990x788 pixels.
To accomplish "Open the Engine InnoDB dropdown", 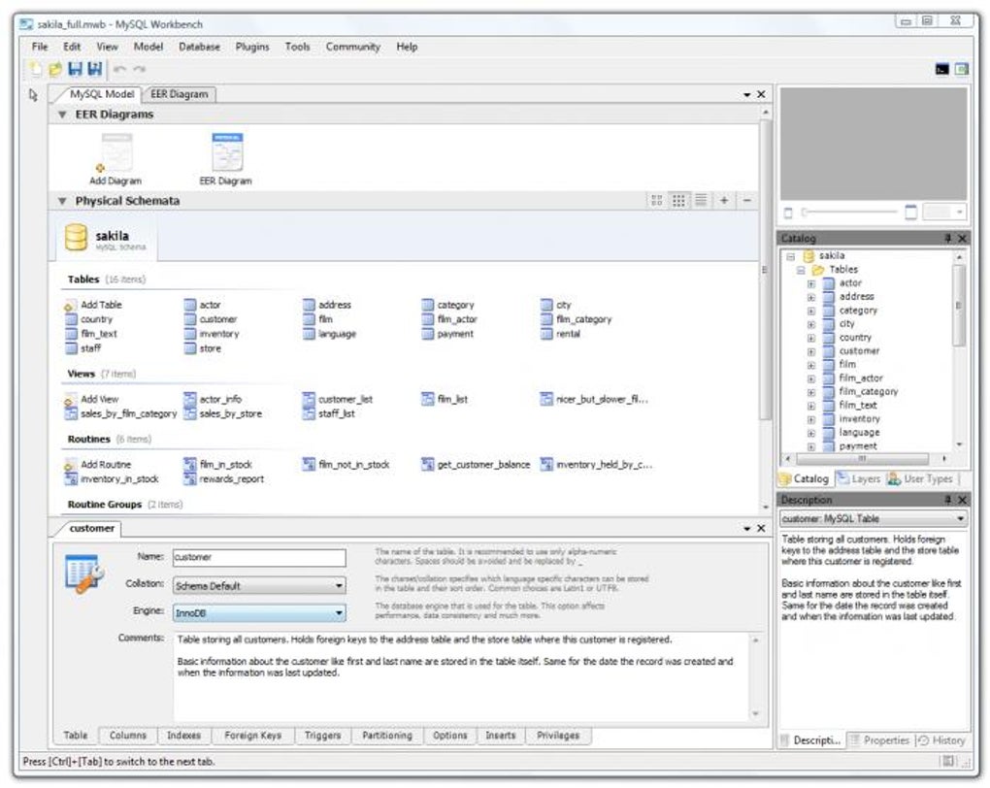I will pyautogui.click(x=258, y=613).
